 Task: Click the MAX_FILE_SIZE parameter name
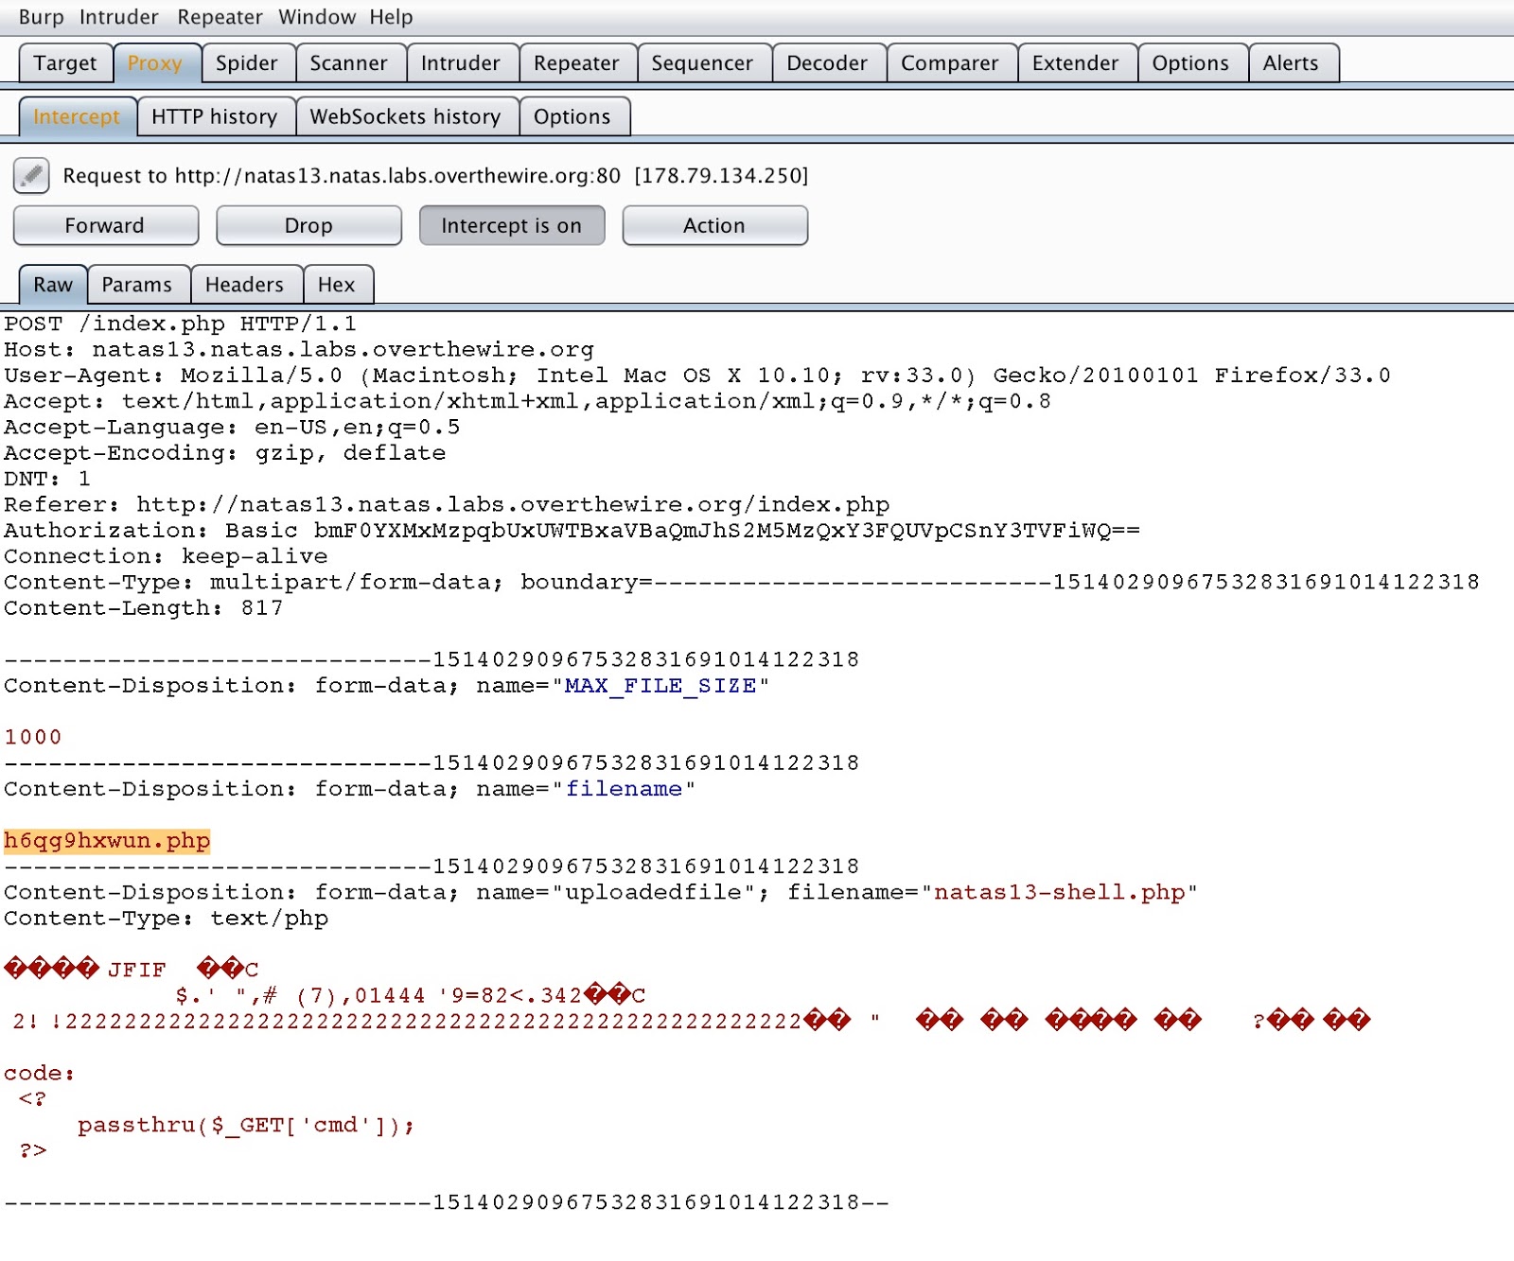(660, 685)
